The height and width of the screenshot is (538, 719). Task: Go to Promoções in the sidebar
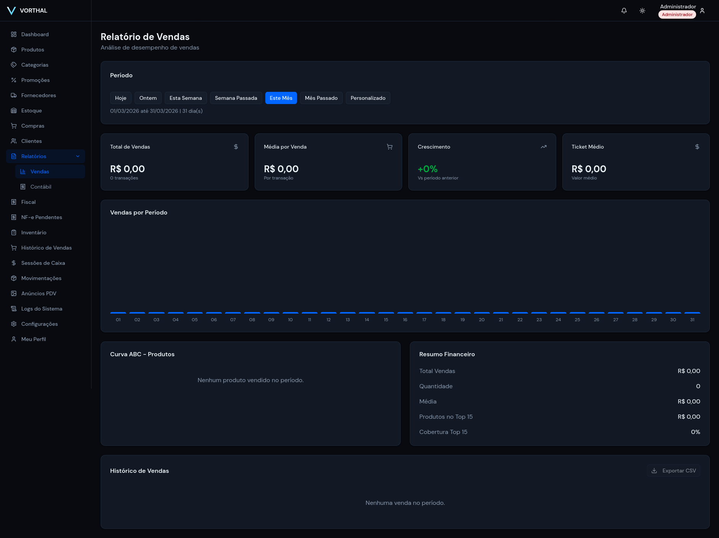35,80
